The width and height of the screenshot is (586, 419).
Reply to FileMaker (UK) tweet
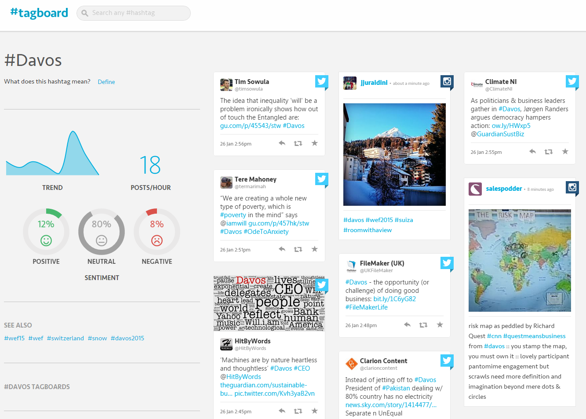coord(408,325)
